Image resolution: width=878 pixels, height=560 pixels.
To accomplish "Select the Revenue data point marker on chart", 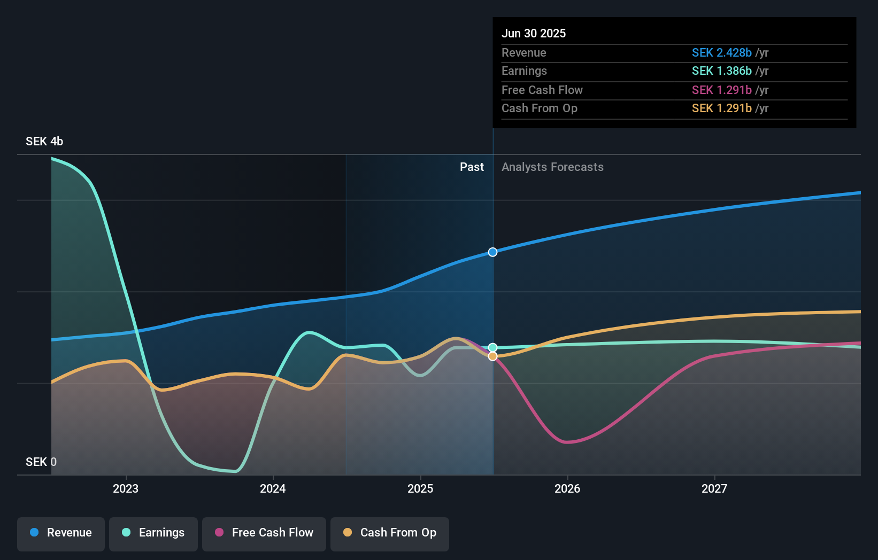I will pos(492,252).
